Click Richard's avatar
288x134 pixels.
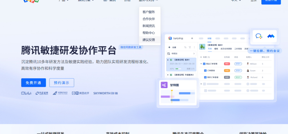coord(248,77)
